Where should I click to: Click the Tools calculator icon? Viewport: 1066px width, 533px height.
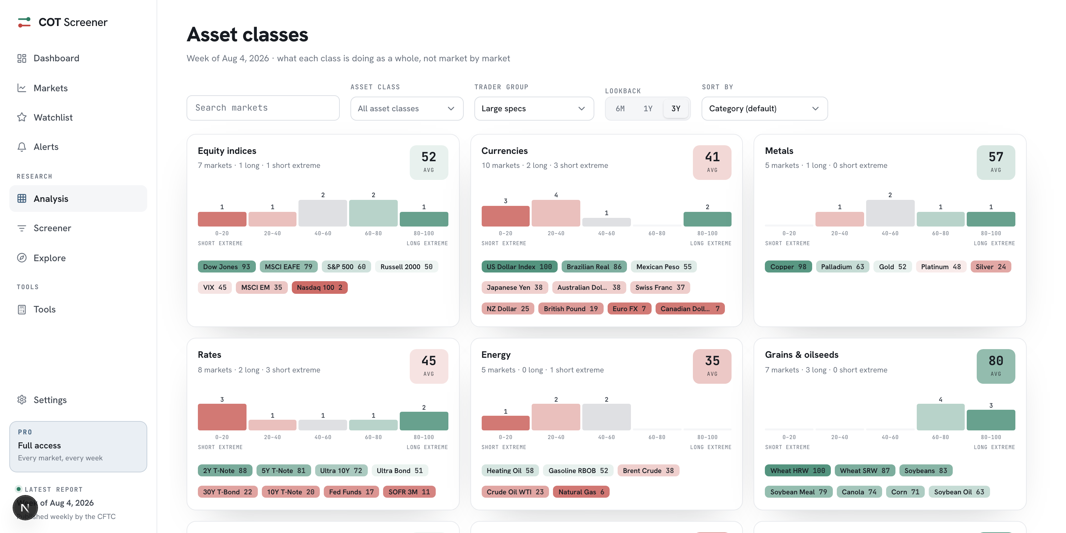[x=22, y=309]
